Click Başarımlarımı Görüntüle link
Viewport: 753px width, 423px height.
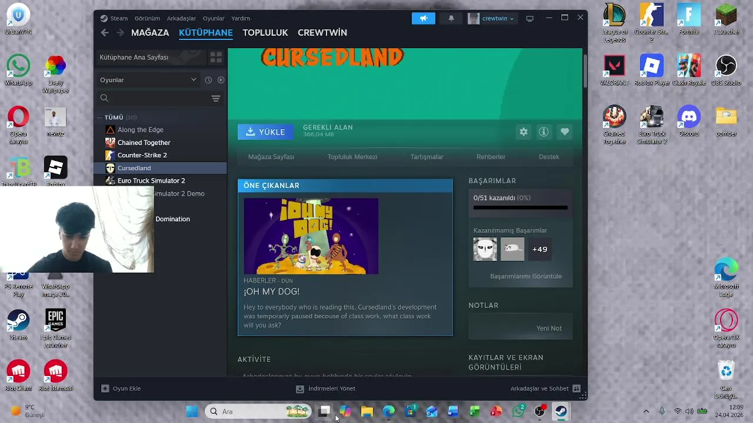tap(526, 276)
